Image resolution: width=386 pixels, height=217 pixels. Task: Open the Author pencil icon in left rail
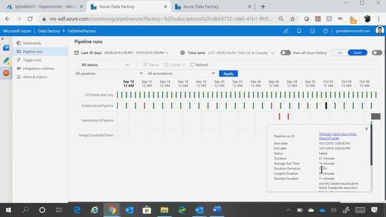(x=6, y=60)
